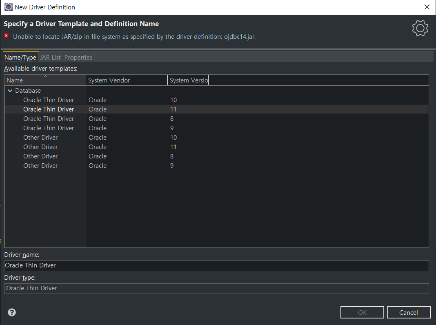Viewport: 436px width, 325px height.
Task: Click the Eclipse icon in title bar
Action: 8,7
